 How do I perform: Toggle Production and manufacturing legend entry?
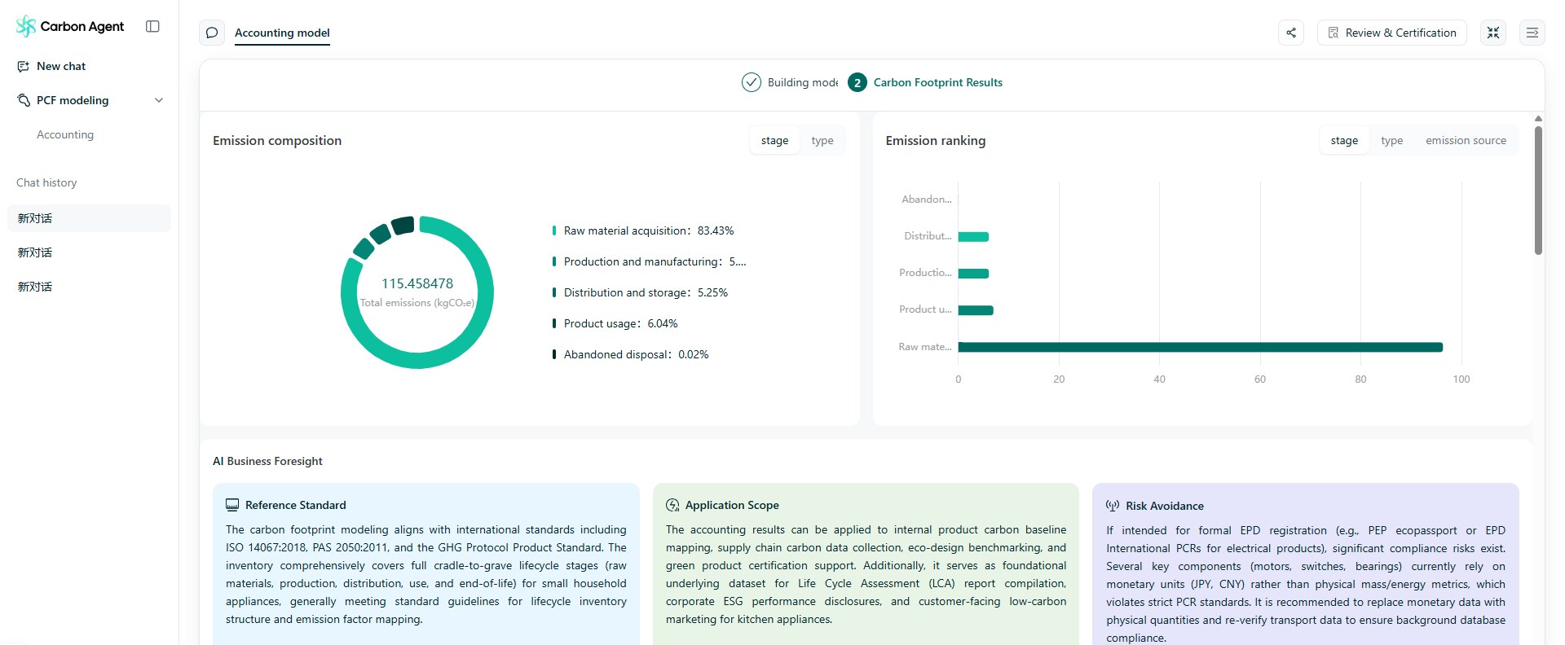click(649, 261)
